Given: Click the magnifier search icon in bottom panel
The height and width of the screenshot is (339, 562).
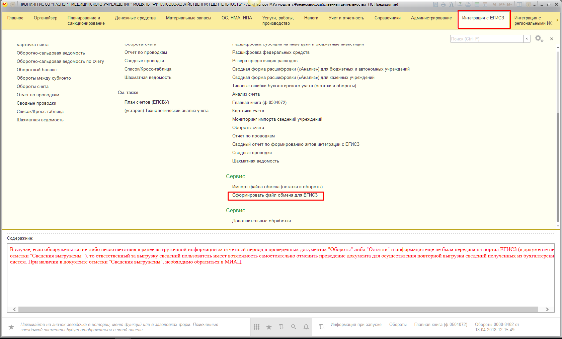Looking at the screenshot, I should 294,327.
